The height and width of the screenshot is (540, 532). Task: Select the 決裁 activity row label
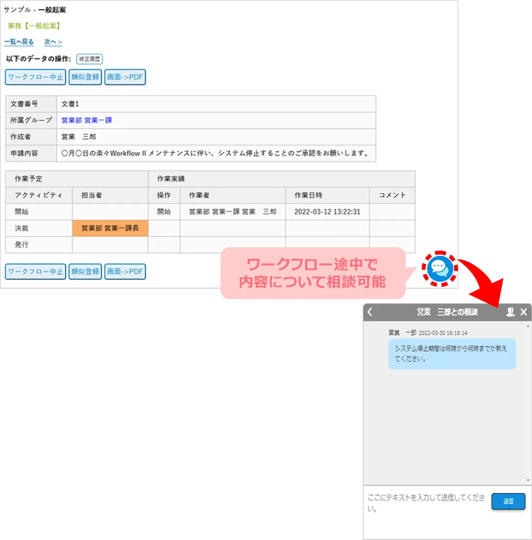(22, 228)
